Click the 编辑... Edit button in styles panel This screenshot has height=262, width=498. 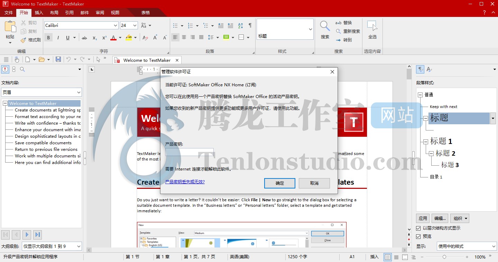click(440, 219)
